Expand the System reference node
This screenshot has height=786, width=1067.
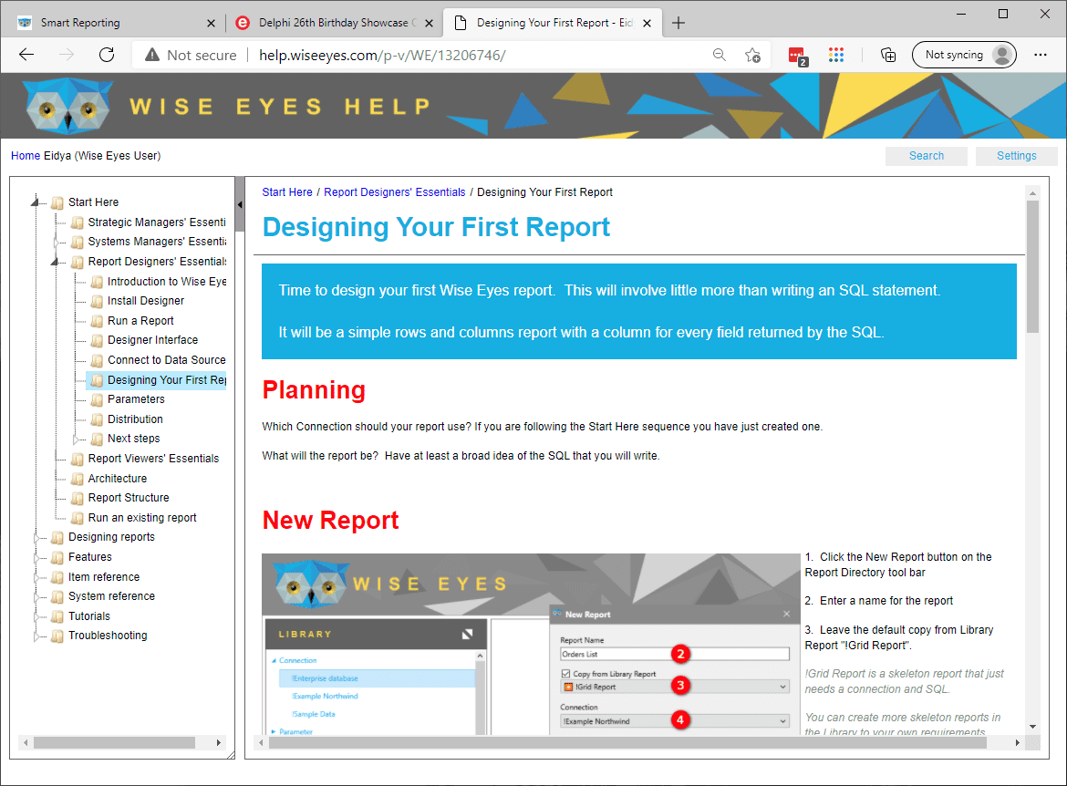[x=36, y=597]
